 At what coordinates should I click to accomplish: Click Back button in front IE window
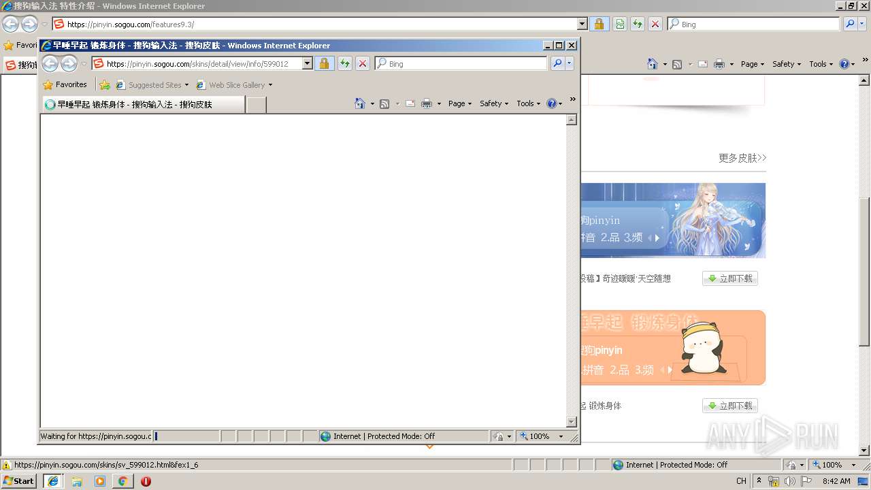tap(50, 64)
